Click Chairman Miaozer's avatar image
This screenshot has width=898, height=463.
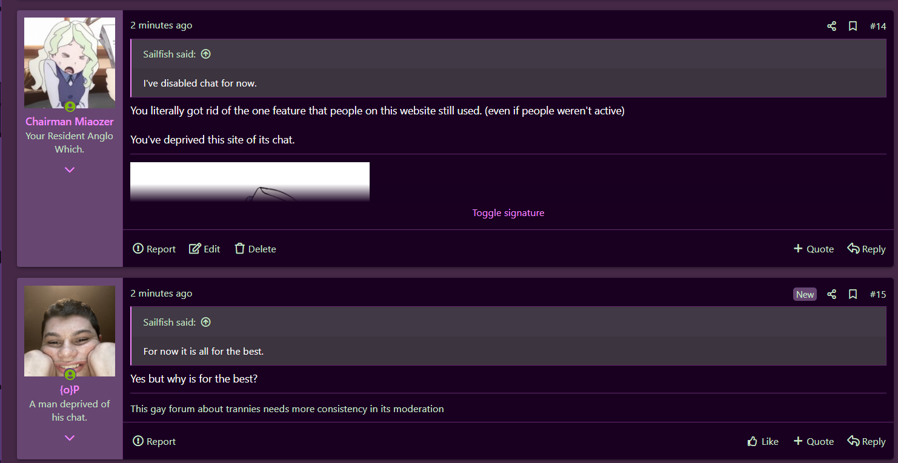point(70,63)
